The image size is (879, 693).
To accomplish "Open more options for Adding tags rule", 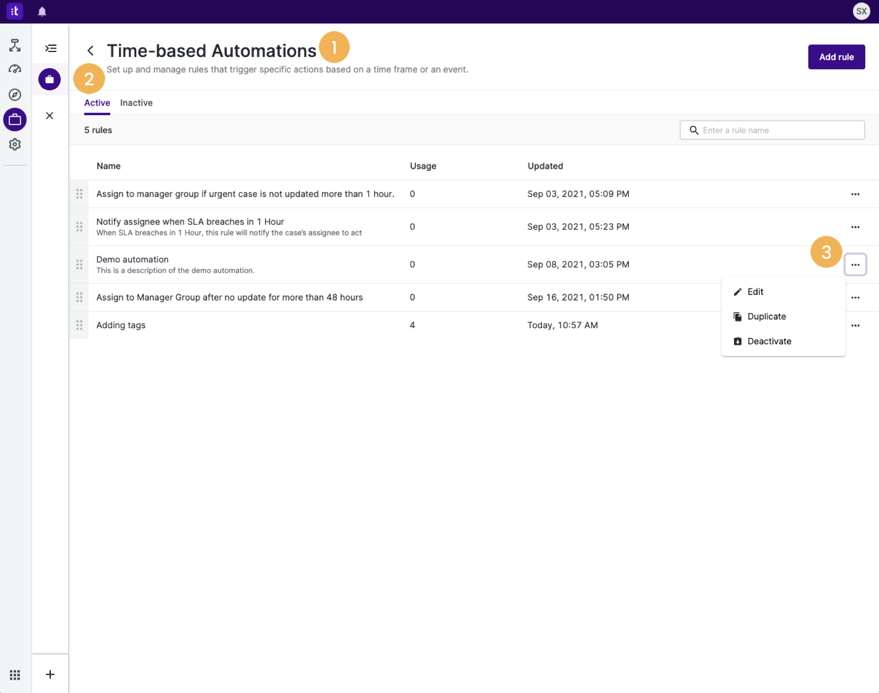I will [855, 325].
